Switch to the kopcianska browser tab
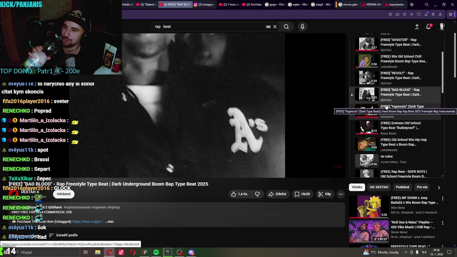Image resolution: width=457 pixels, height=257 pixels. [x=395, y=5]
